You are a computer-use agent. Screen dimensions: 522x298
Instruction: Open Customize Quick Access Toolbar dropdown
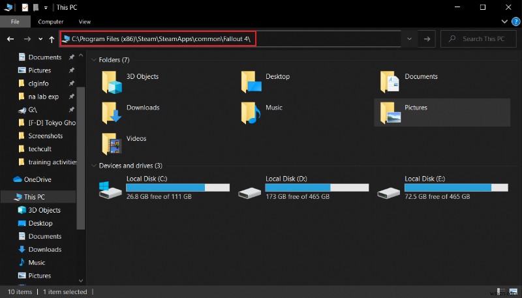pyautogui.click(x=46, y=8)
